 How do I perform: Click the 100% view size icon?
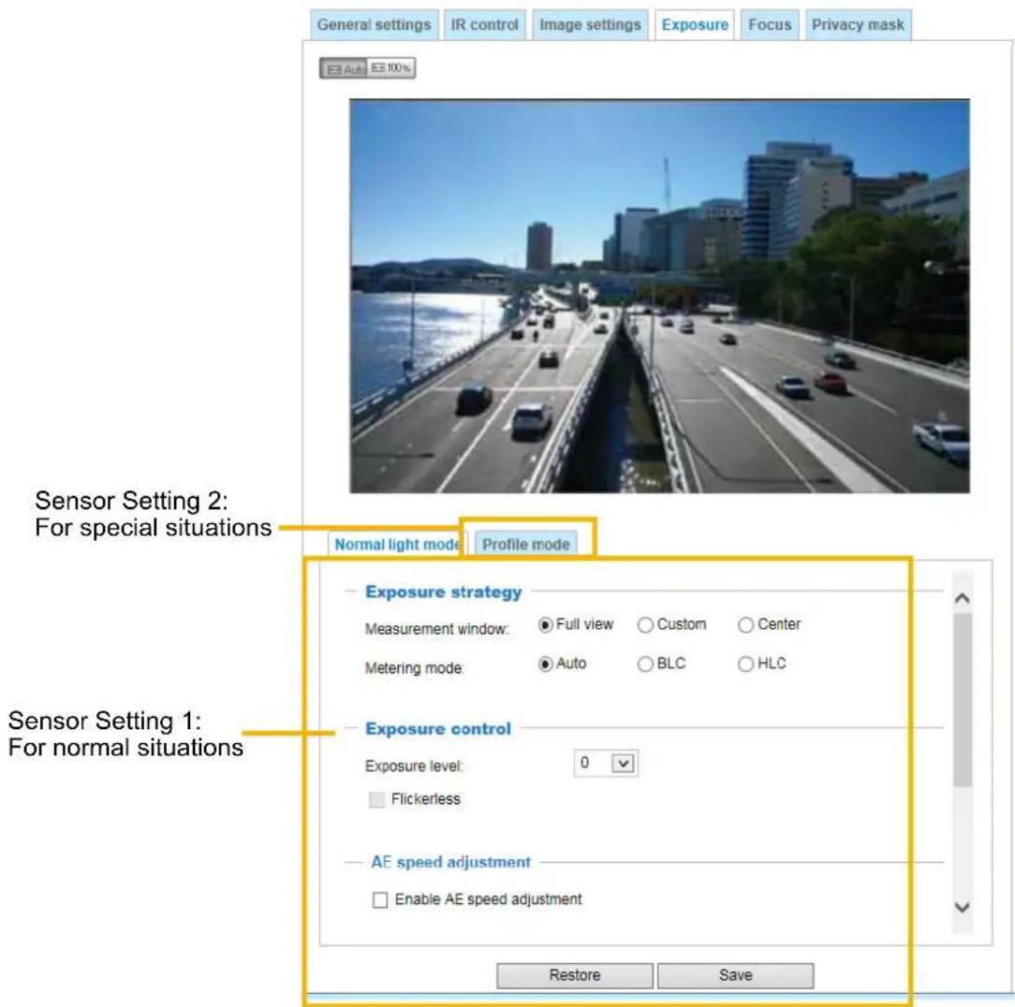391,68
